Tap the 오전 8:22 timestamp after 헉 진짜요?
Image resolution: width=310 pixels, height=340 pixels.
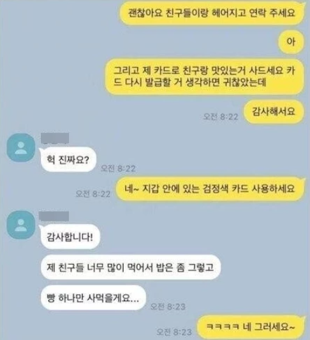[119, 168]
